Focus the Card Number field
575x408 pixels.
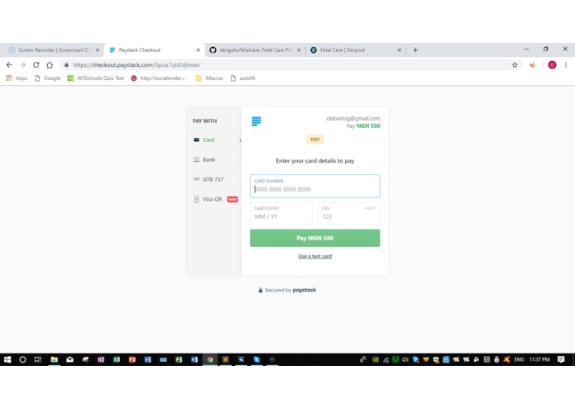coord(315,187)
